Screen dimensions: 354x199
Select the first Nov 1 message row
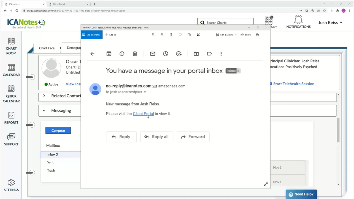[288, 167]
